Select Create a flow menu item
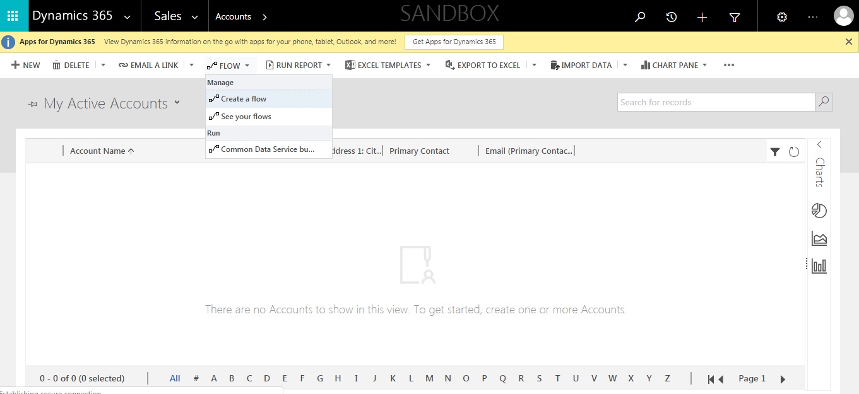Screen dimensions: 859x394 [244, 99]
